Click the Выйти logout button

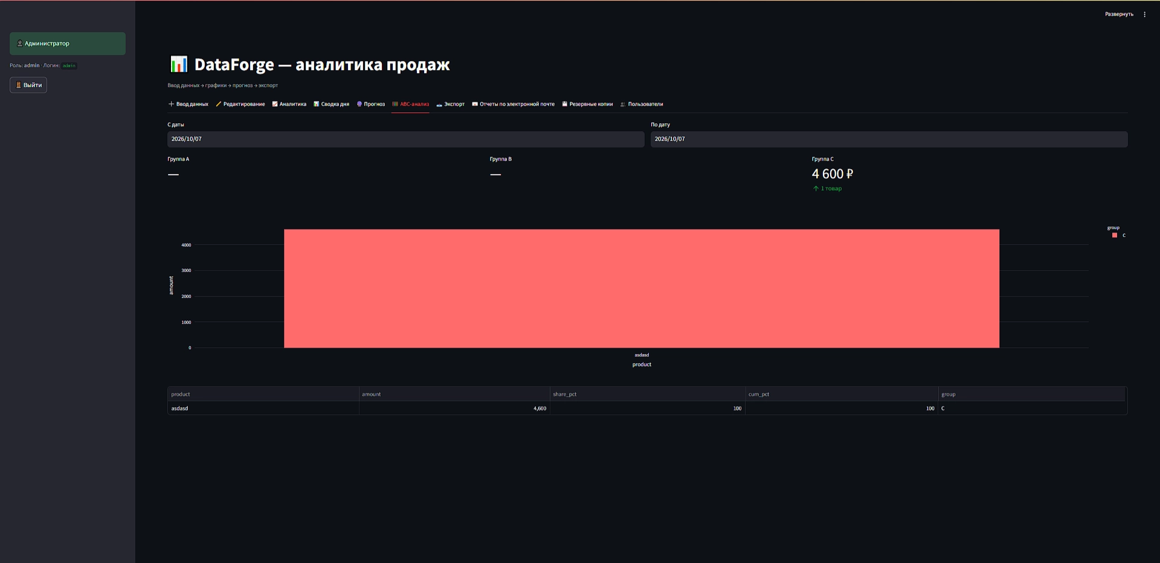pos(28,85)
